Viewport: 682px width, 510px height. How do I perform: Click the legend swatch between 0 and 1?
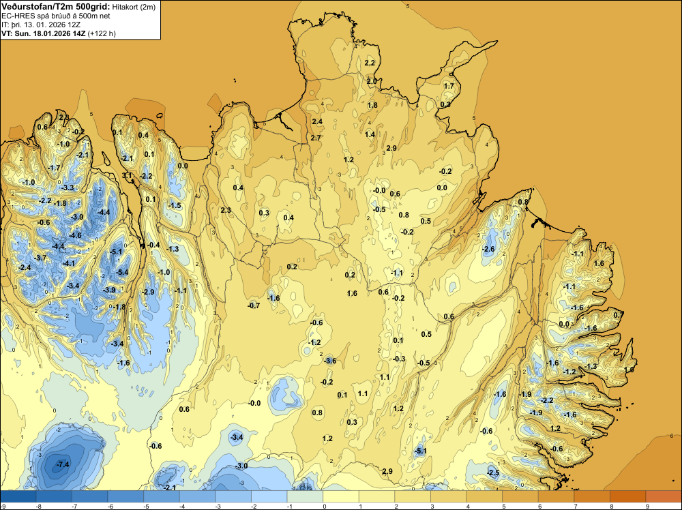[x=341, y=496]
